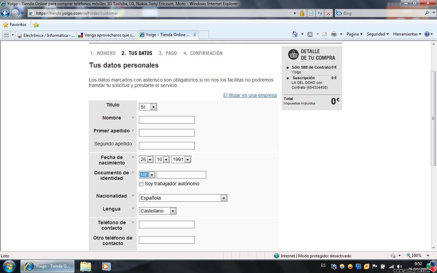
Task: Open the birth year dropdown showing 1991
Action: pyautogui.click(x=181, y=159)
